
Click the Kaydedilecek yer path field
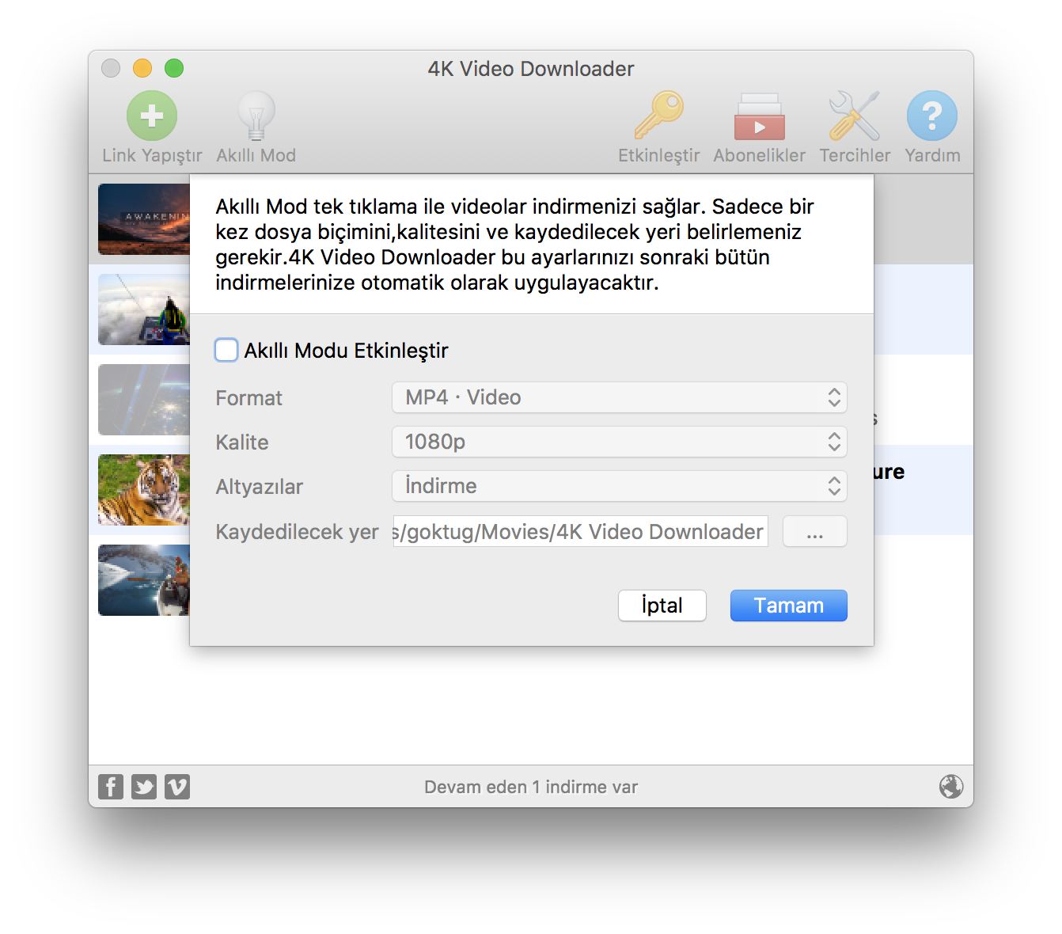(x=580, y=531)
